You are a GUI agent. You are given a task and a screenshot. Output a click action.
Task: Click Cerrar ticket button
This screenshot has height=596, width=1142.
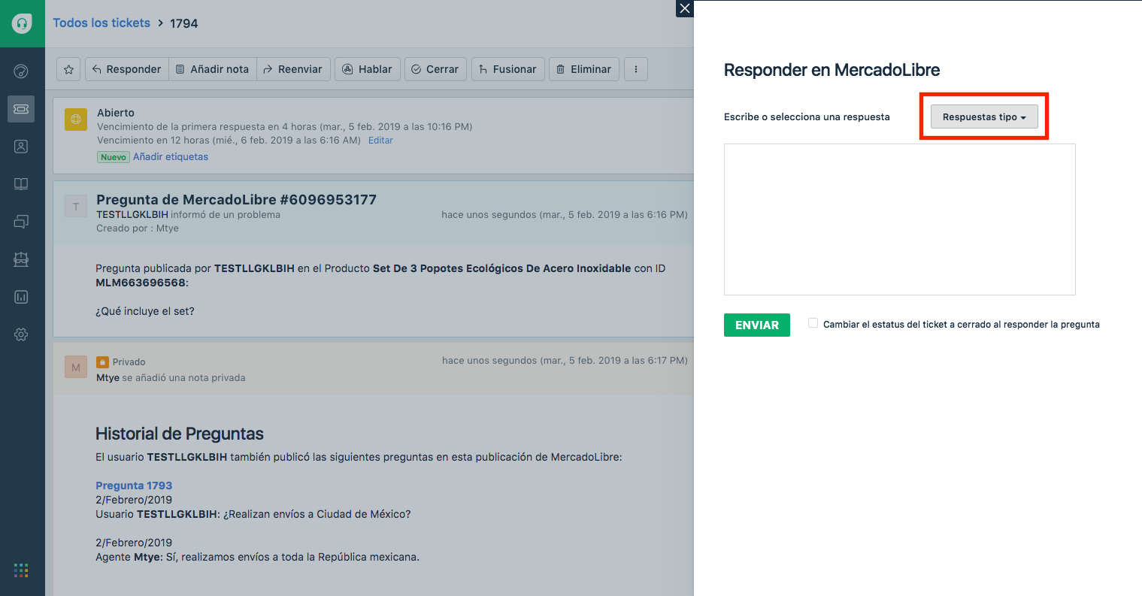(435, 69)
